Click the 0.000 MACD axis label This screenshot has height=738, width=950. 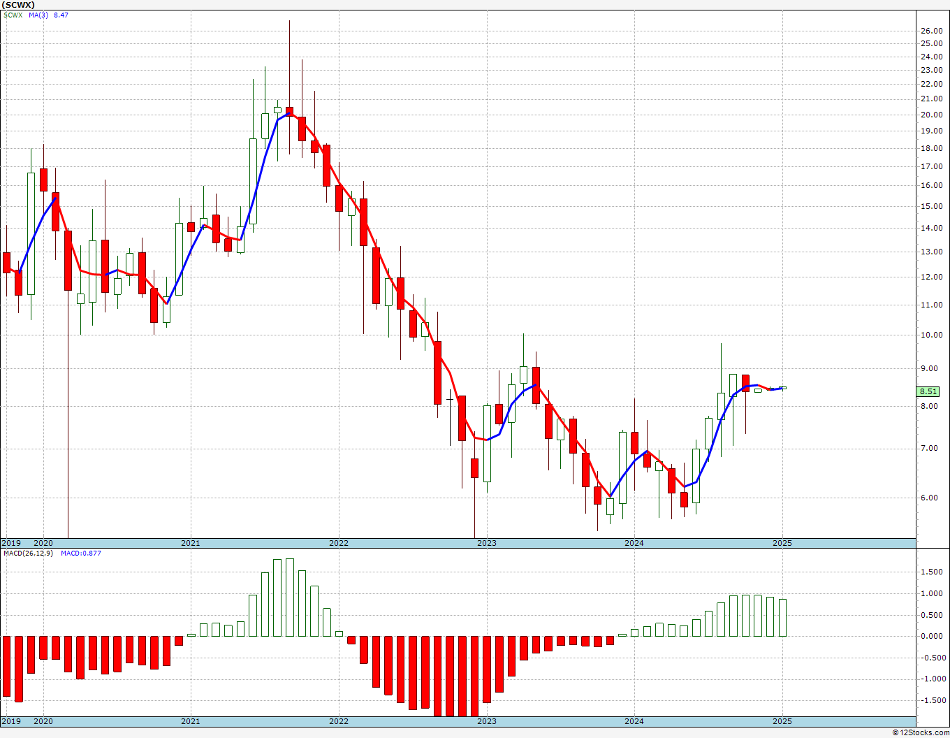click(x=931, y=636)
